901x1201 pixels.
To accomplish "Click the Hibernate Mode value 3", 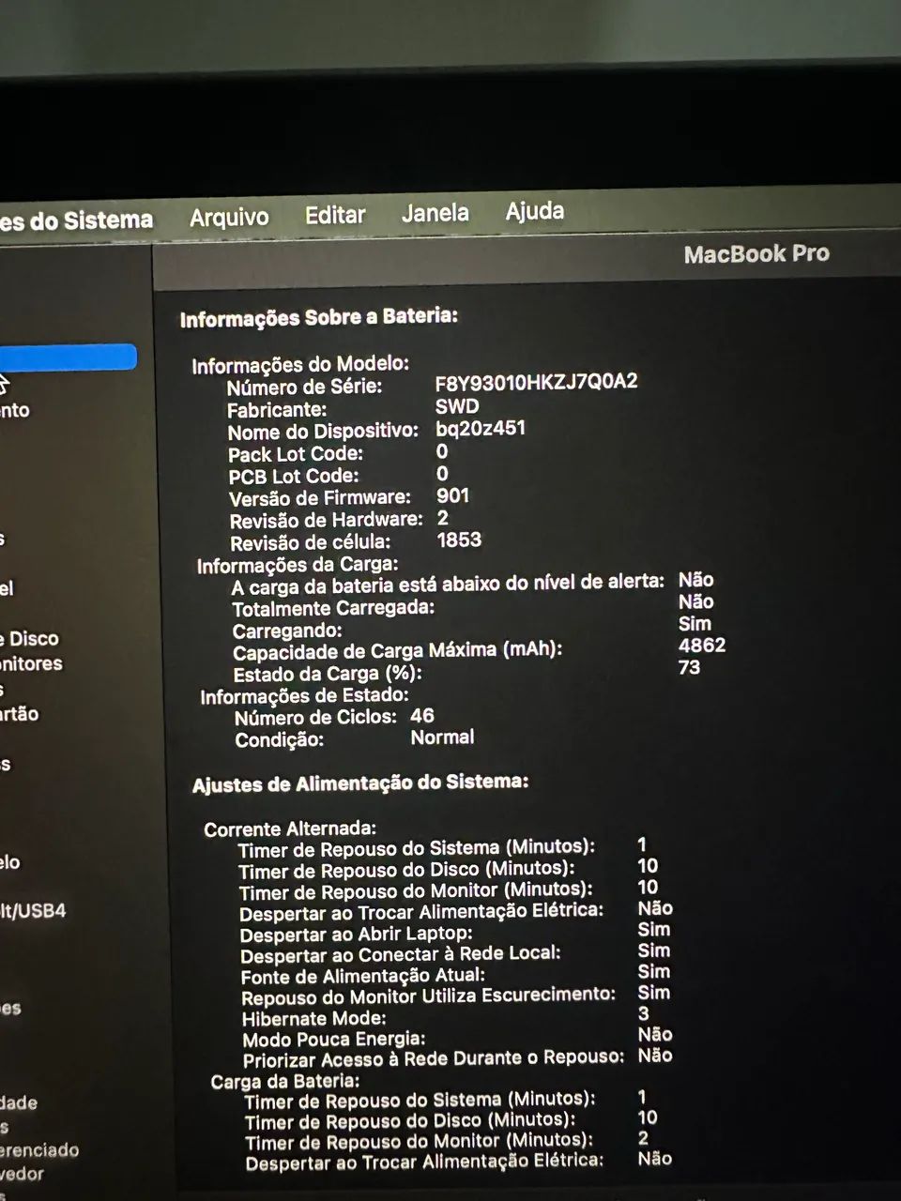I will 644,1013.
